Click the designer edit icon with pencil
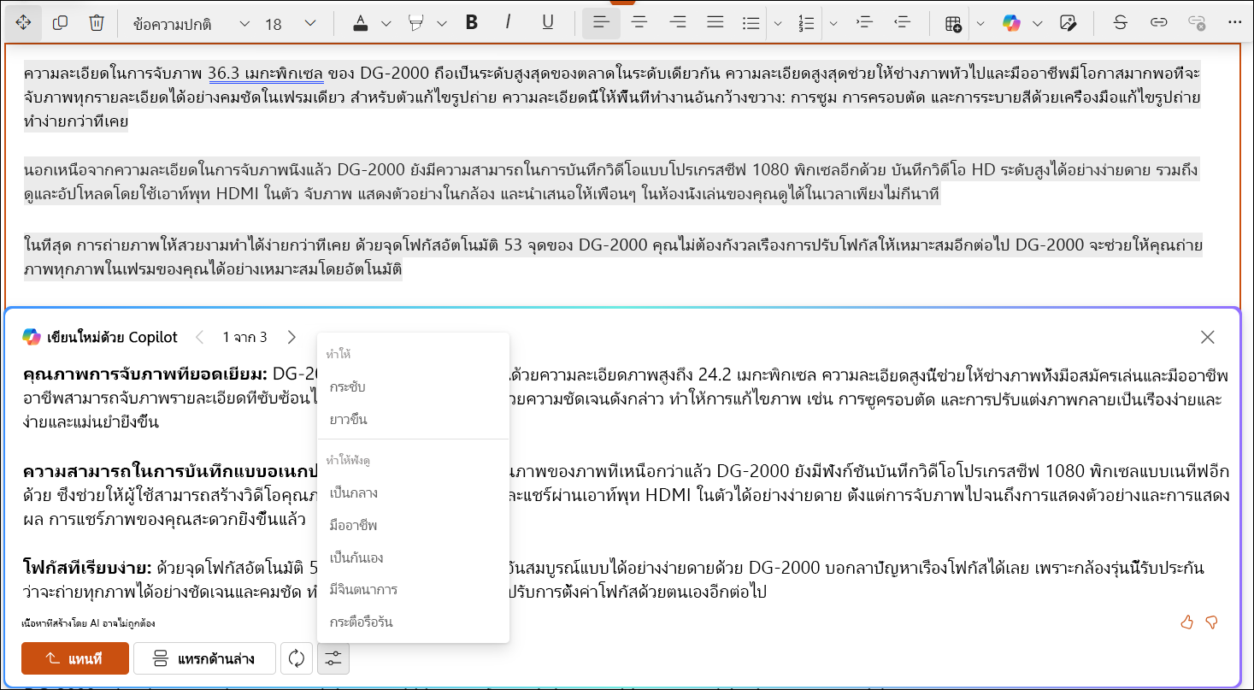Screen dimensions: 1254x690 point(1067,23)
